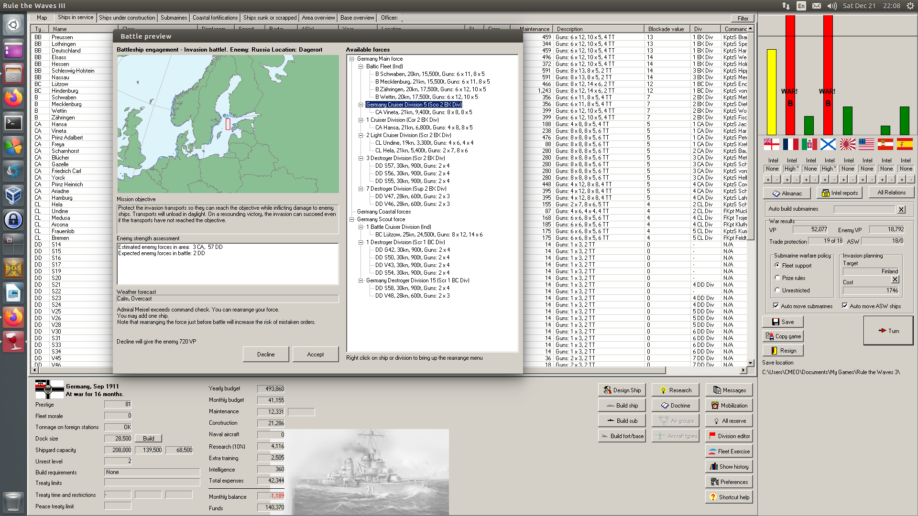
Task: Collapse Germany Cruiser Division 5 node
Action: tap(361, 105)
